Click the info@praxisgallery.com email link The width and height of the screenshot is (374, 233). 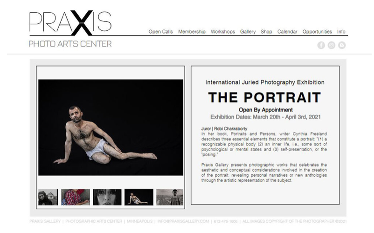point(183,221)
